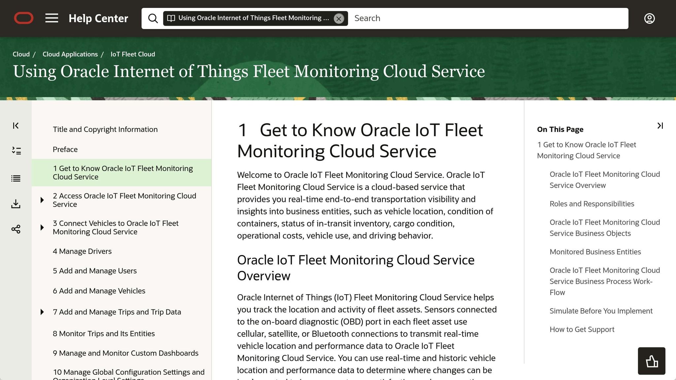Click the main chapter 1 heading
This screenshot has height=380, width=676.
point(360,141)
